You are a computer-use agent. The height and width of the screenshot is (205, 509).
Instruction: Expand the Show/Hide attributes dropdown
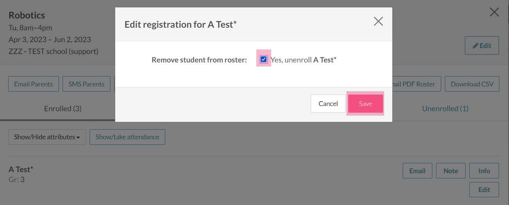(x=47, y=137)
